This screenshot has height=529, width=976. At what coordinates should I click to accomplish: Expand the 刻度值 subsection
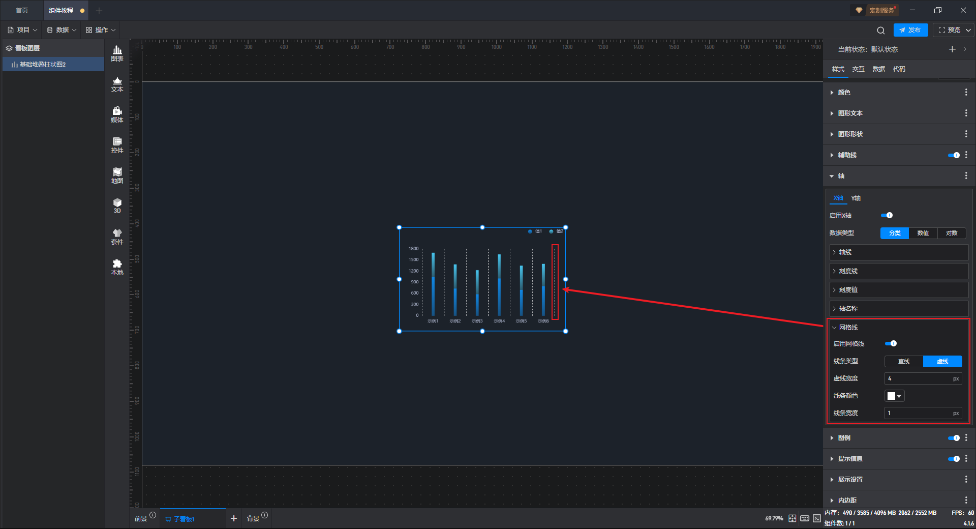coord(899,290)
